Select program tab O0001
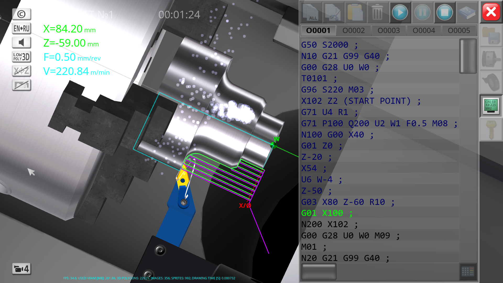The width and height of the screenshot is (503, 283). pos(318,30)
